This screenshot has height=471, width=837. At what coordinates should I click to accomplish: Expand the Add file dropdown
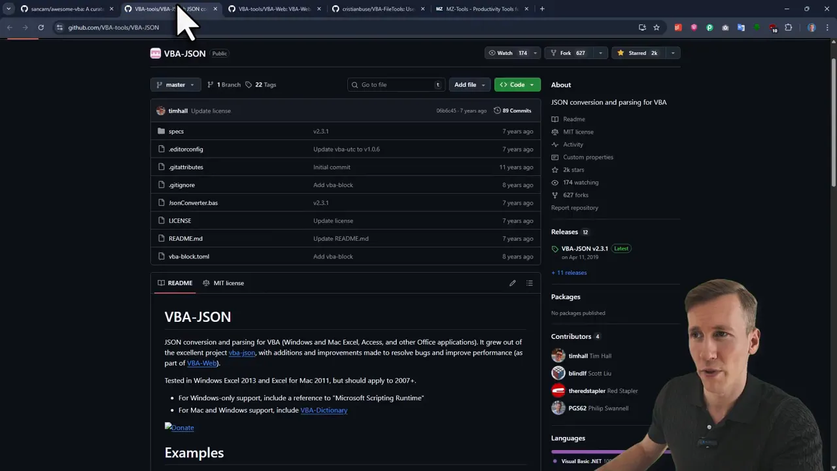tap(470, 84)
